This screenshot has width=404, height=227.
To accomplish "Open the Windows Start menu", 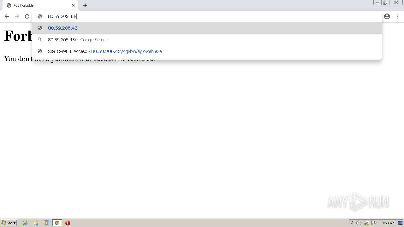I will (x=9, y=223).
